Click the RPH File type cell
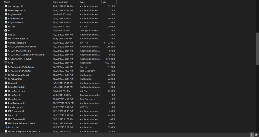 point(84,43)
